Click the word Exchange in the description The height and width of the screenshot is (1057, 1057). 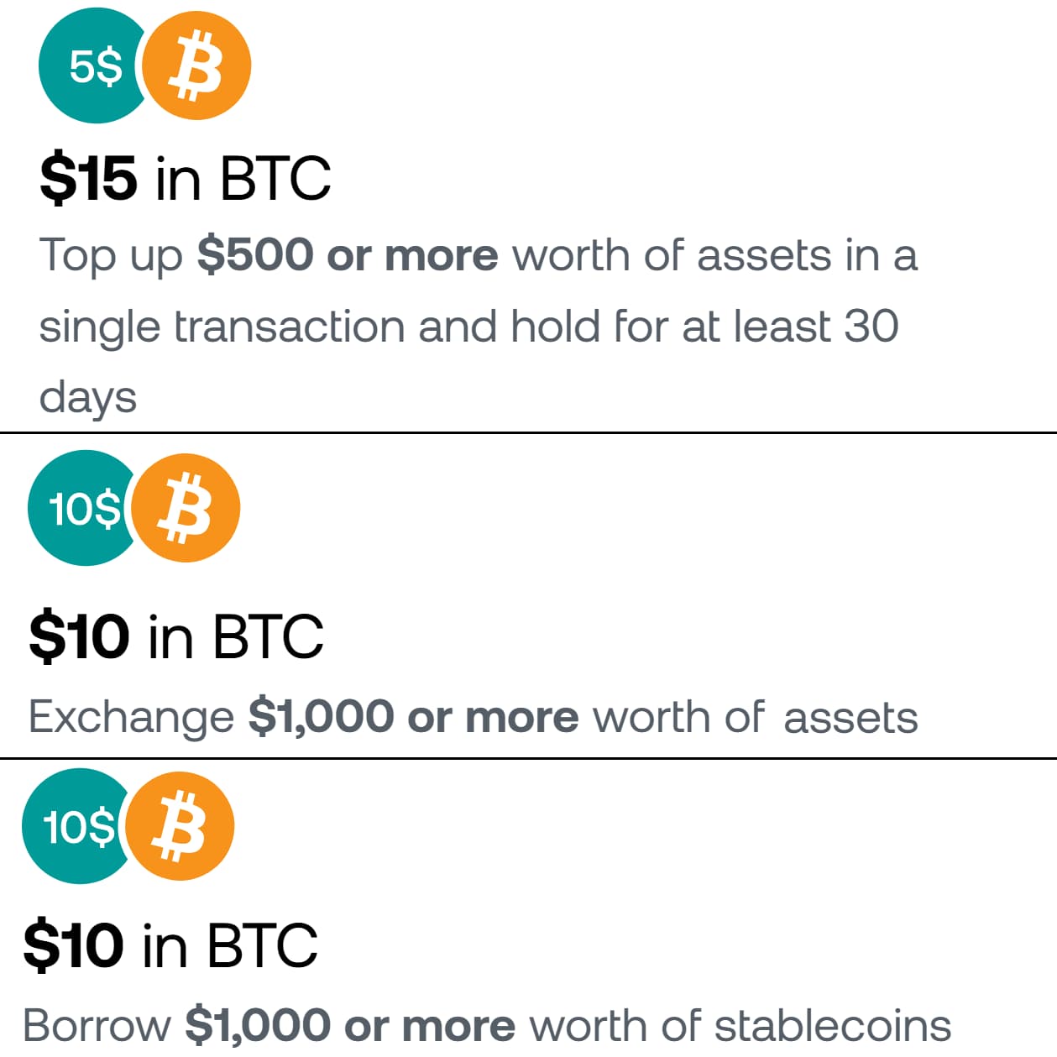131,718
